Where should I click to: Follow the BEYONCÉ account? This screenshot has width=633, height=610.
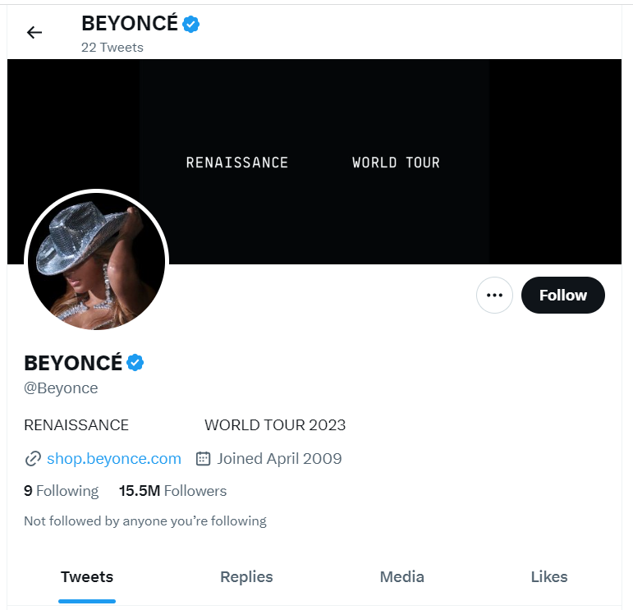pyautogui.click(x=563, y=295)
